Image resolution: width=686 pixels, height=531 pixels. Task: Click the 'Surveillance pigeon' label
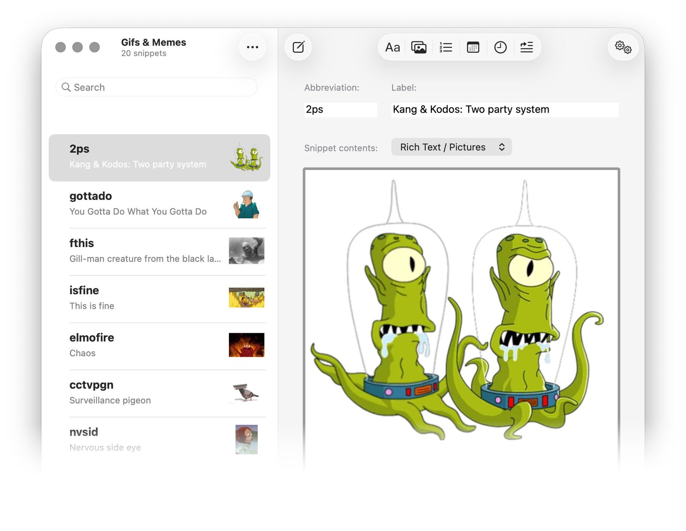[x=110, y=400]
